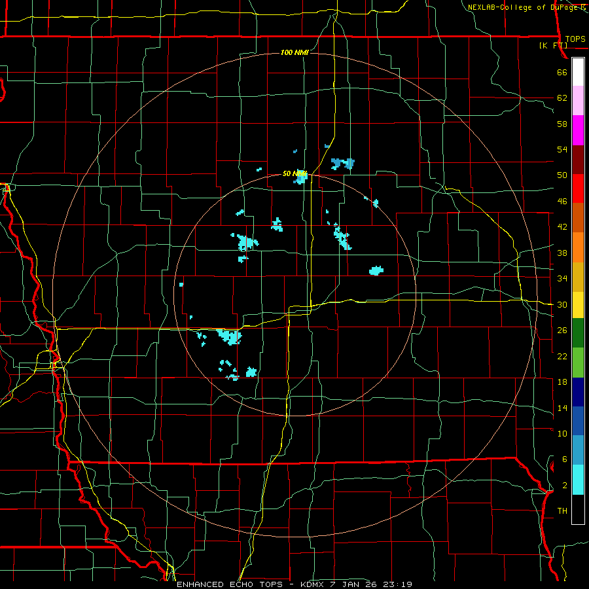The height and width of the screenshot is (589, 589).
Task: Click the '50 NMI' range ring label
Action: point(295,173)
